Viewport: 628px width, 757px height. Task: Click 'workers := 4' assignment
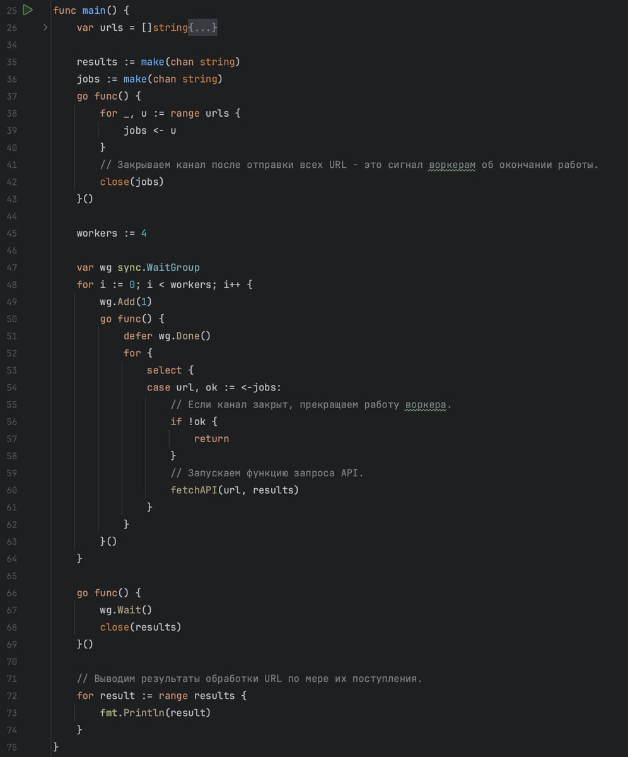click(x=112, y=233)
